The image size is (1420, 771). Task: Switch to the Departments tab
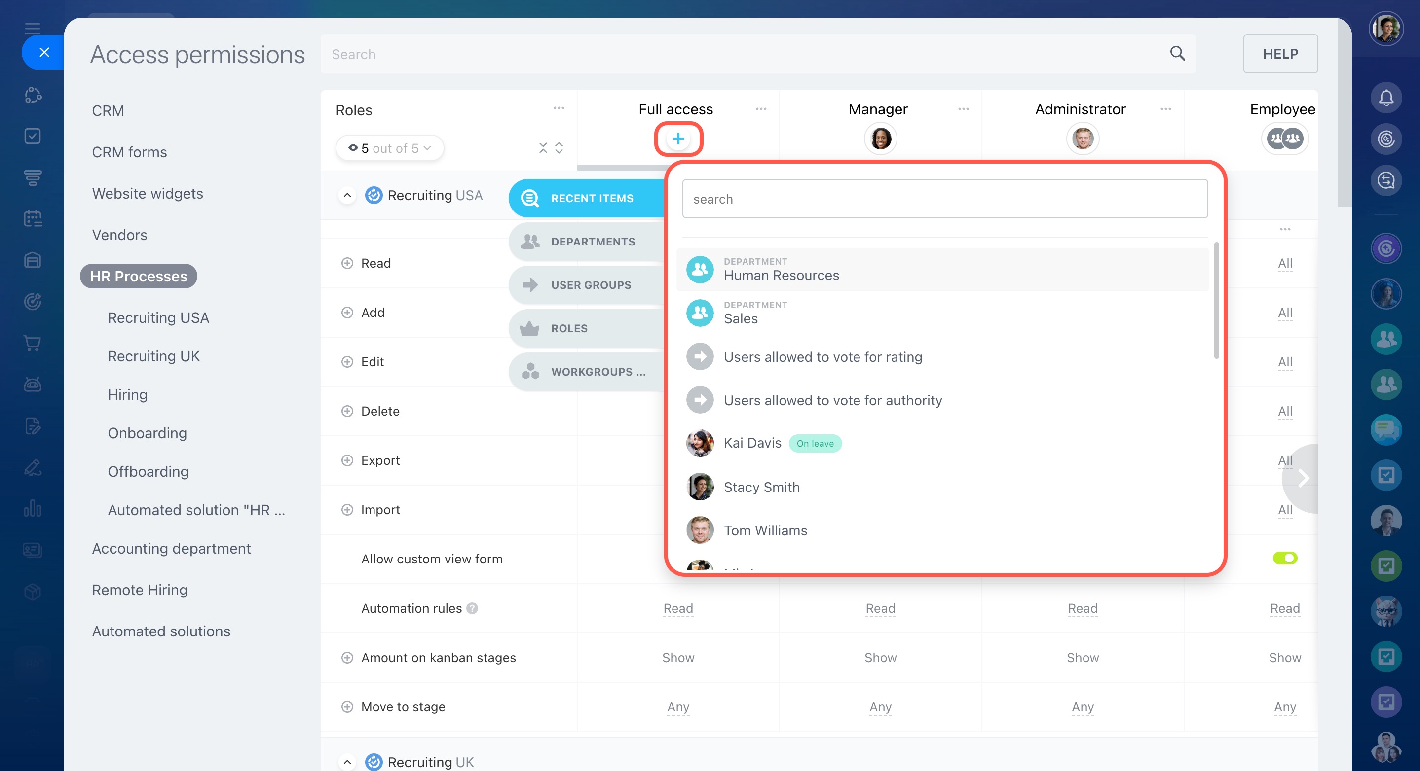click(x=592, y=241)
